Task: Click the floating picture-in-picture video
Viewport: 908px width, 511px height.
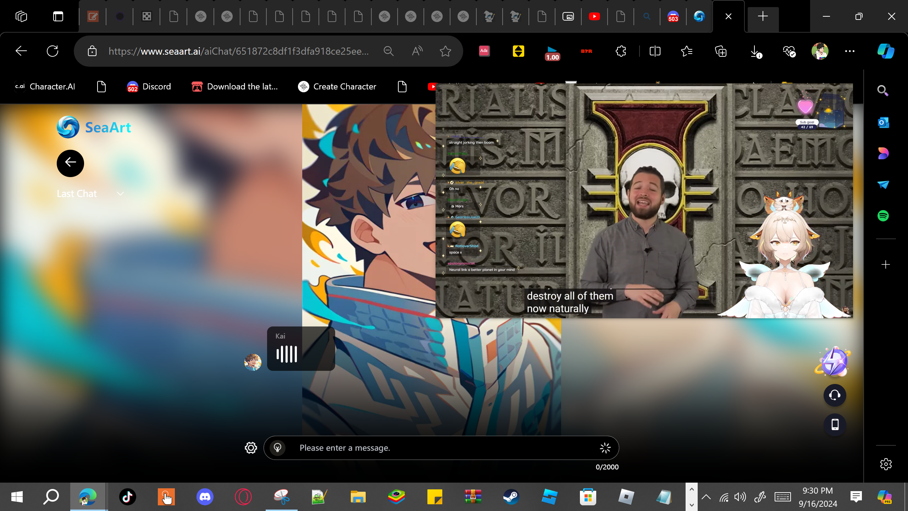Action: click(644, 201)
